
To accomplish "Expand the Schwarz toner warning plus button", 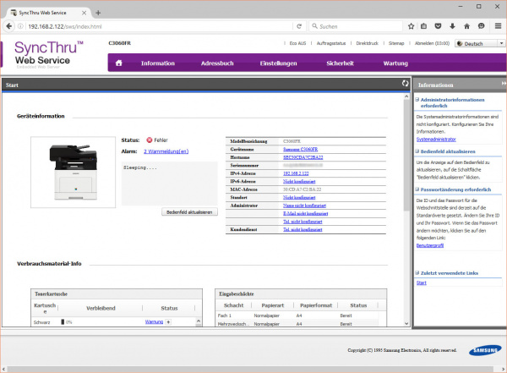I will (168, 322).
